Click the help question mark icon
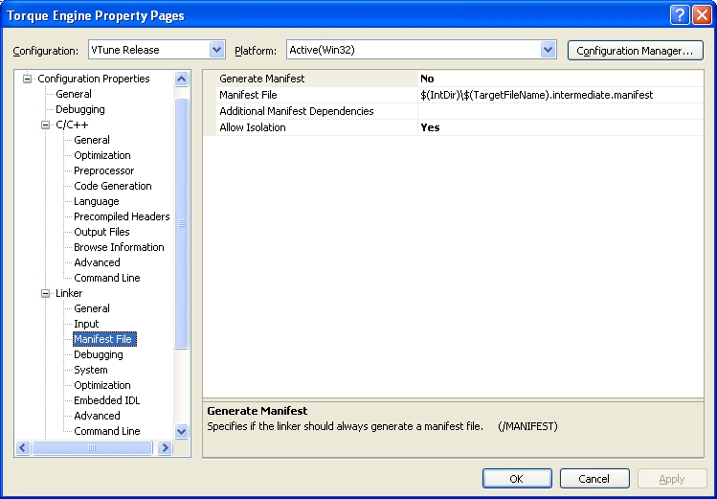The height and width of the screenshot is (499, 717). [x=679, y=15]
